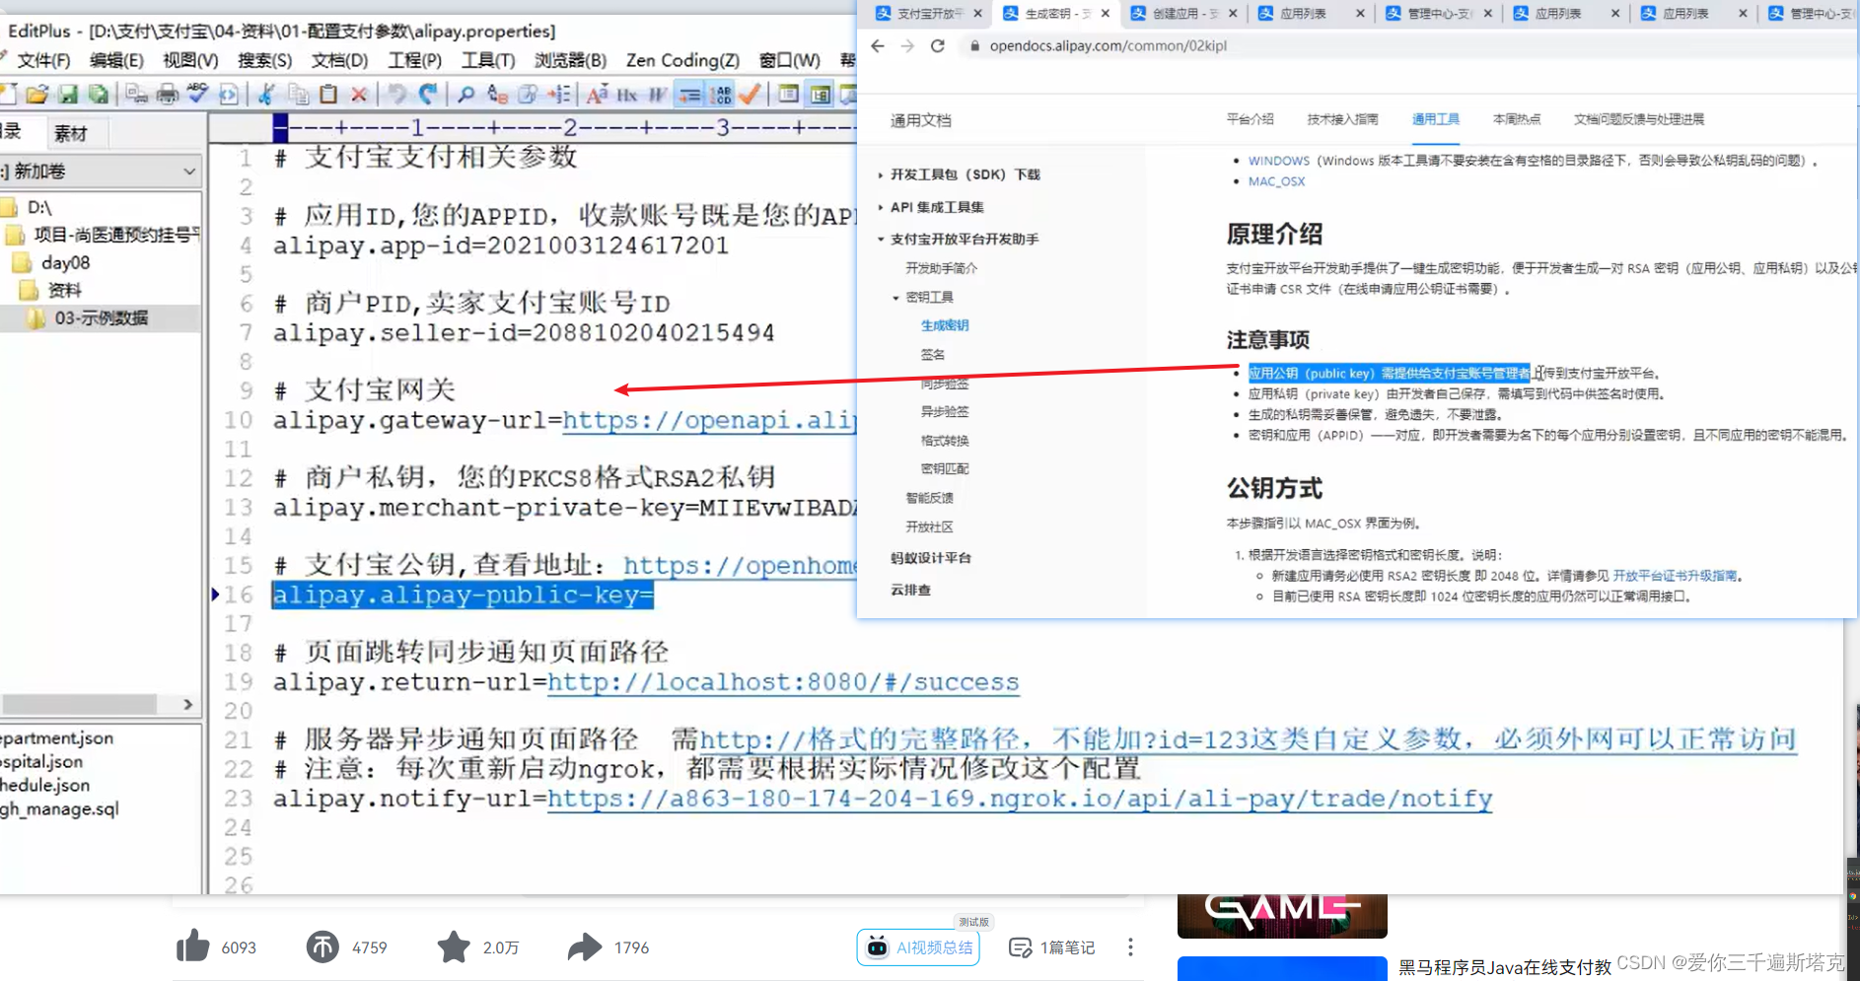Click the Find in Files icon
1860x981 pixels.
click(528, 95)
